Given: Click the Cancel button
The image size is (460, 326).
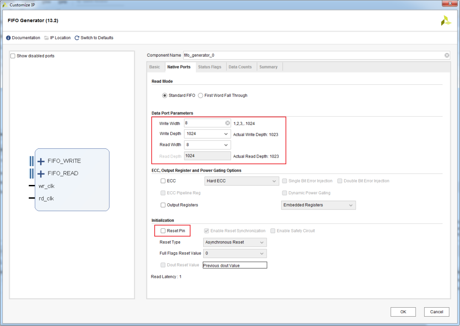Looking at the screenshot, I should (437, 312).
